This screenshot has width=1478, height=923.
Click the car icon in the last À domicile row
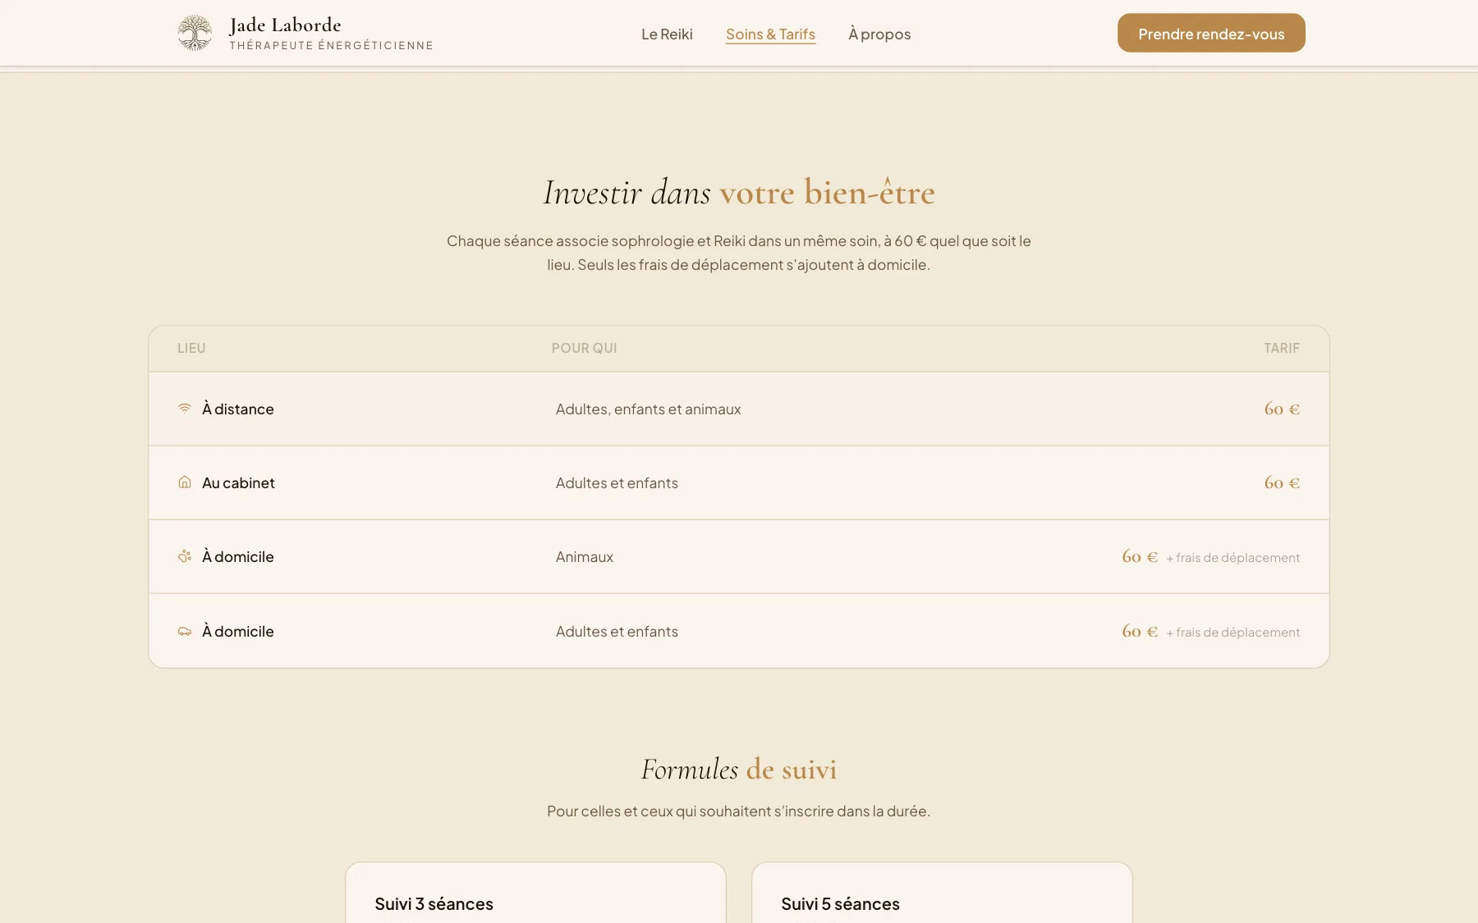185,631
